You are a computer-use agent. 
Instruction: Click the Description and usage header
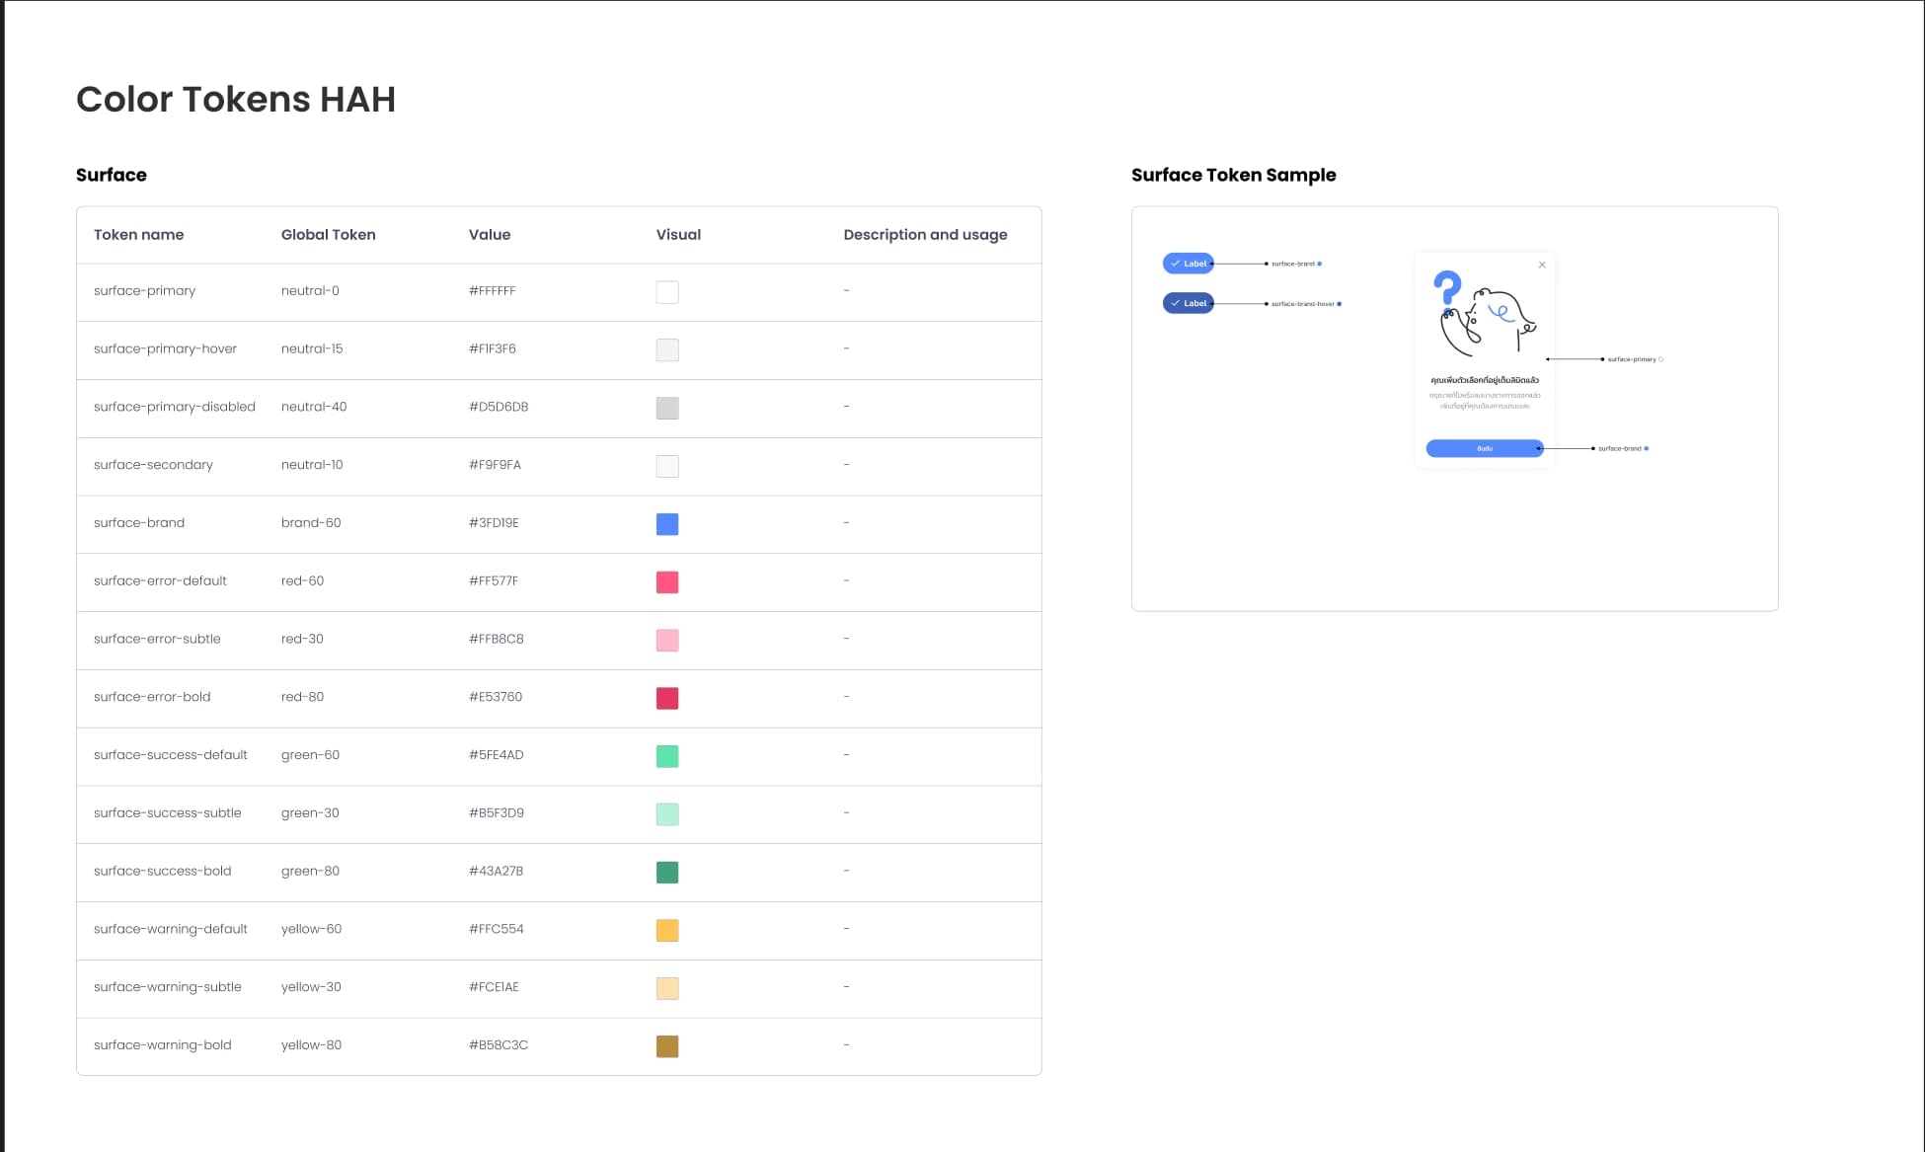click(925, 235)
